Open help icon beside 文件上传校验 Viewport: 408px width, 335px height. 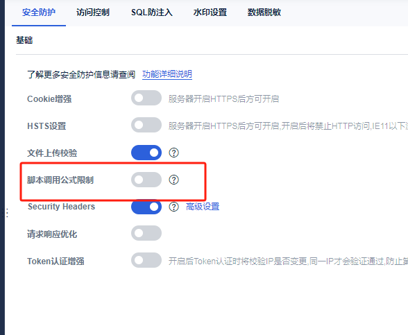tap(173, 153)
